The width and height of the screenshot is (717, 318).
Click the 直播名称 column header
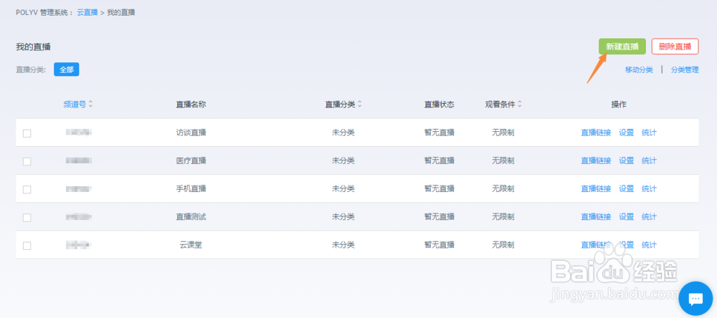tap(191, 104)
